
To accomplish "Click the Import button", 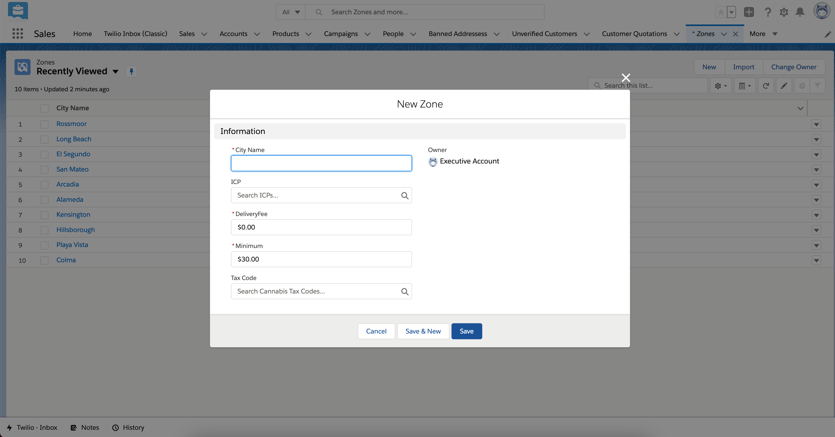I will coord(743,67).
